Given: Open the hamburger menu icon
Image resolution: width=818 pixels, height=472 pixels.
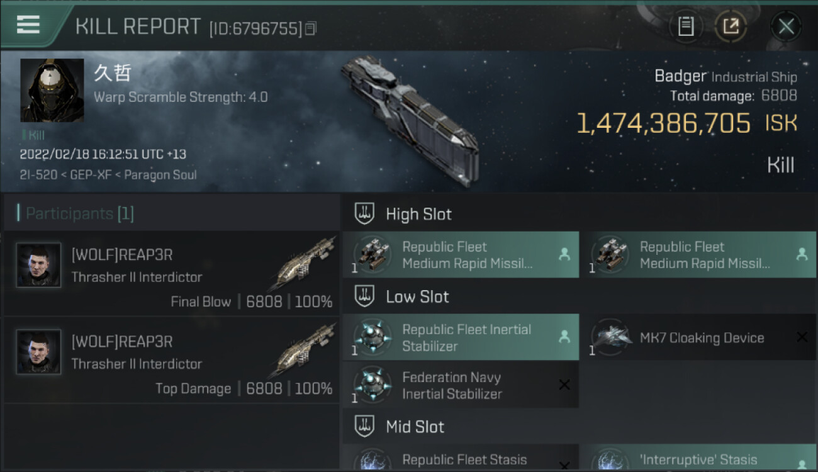Looking at the screenshot, I should pos(28,25).
